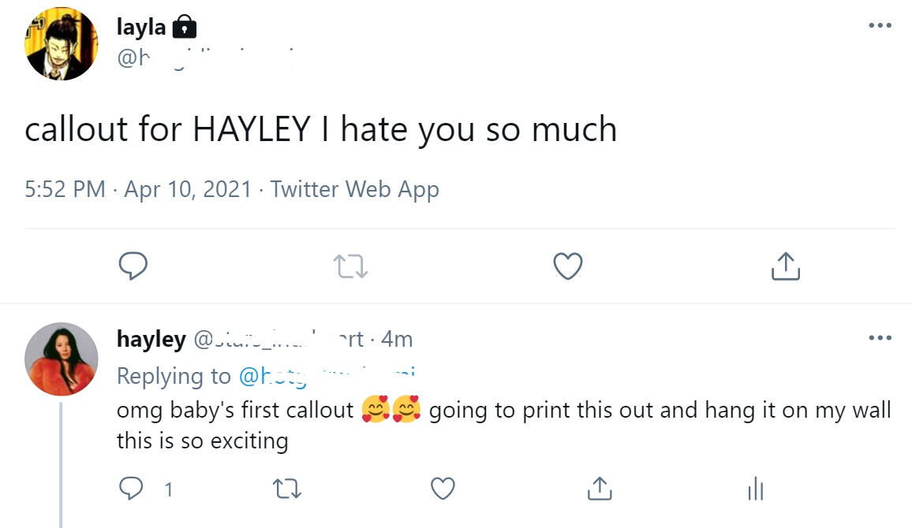Screen dimensions: 912x528
Task: Click the 4m timestamp on hayley's reply
Action: tap(397, 339)
